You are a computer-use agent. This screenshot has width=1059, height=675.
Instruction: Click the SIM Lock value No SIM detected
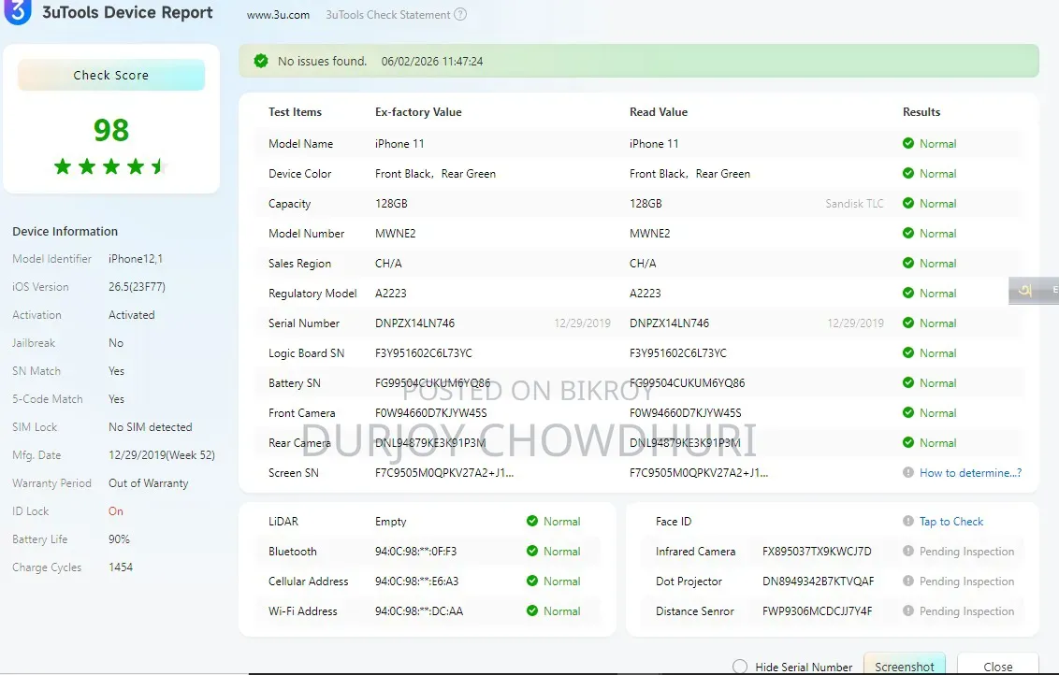pos(150,427)
